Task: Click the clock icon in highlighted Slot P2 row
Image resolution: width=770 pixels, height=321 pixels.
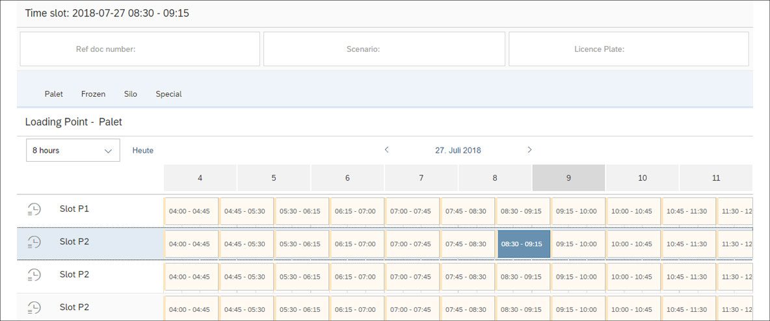Action: click(x=34, y=242)
